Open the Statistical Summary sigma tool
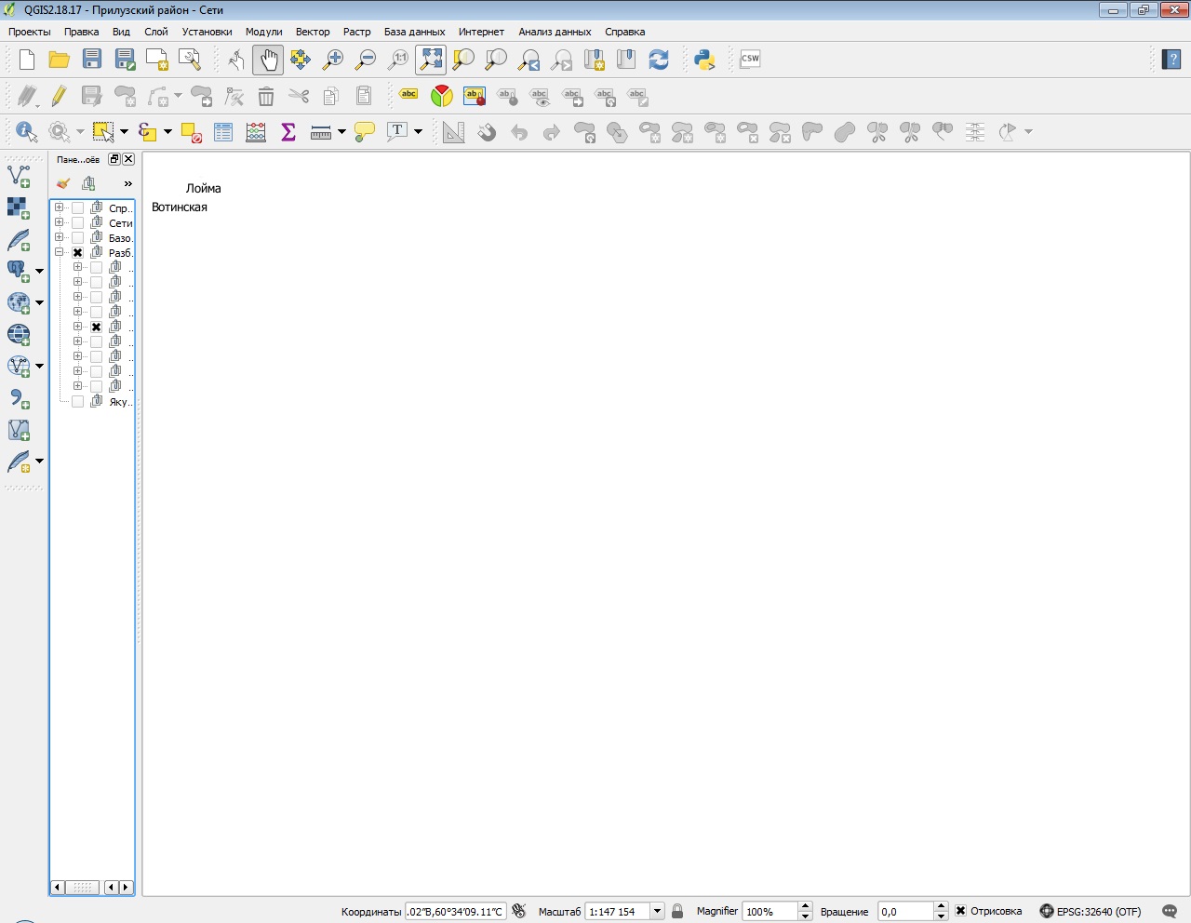This screenshot has width=1191, height=923. tap(288, 132)
